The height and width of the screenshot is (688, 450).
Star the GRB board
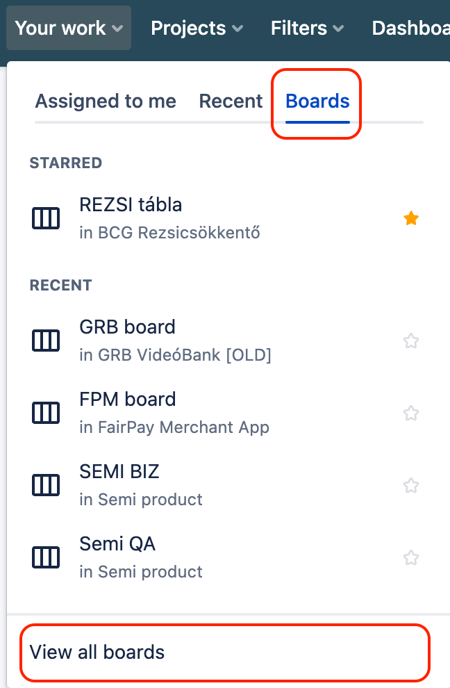[411, 341]
